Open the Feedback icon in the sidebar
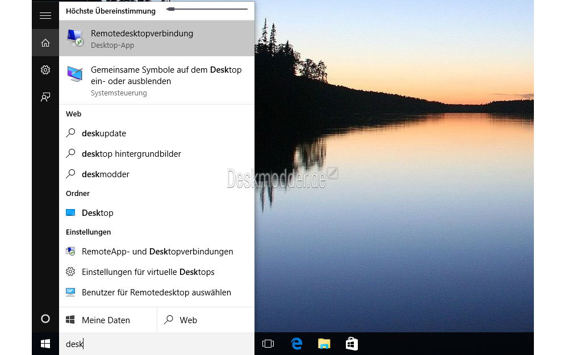 tap(45, 97)
